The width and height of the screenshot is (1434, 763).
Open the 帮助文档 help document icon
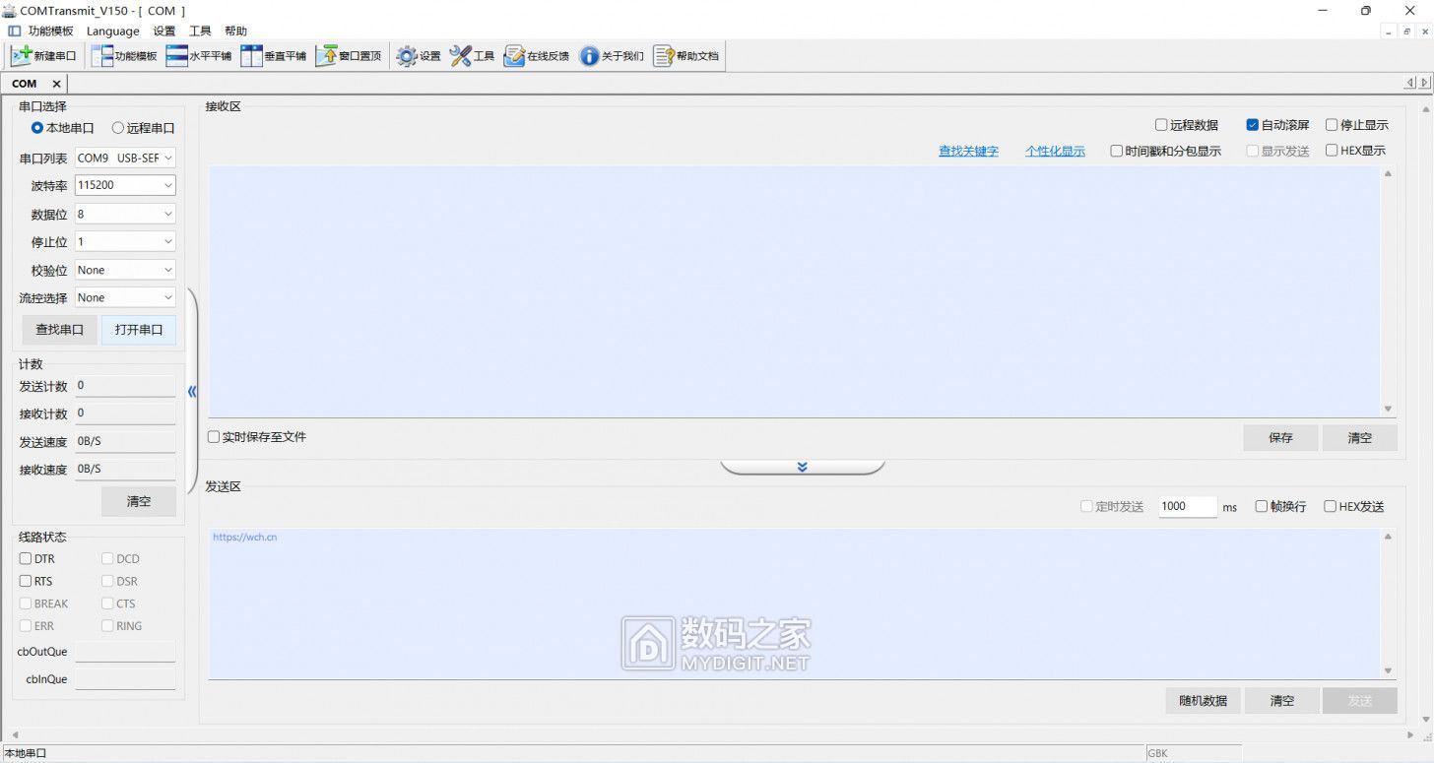[x=686, y=56]
